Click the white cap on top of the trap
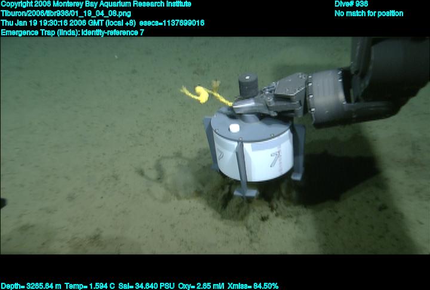 point(235,128)
